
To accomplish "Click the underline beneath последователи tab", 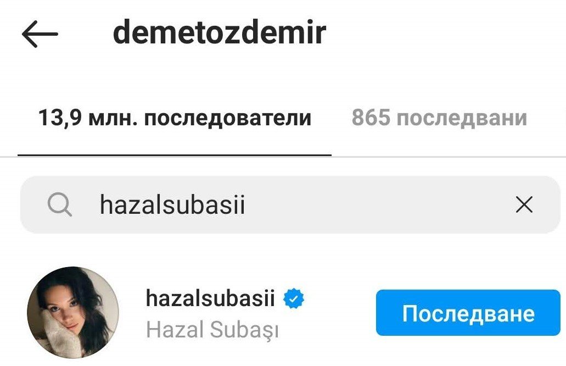I will click(175, 155).
